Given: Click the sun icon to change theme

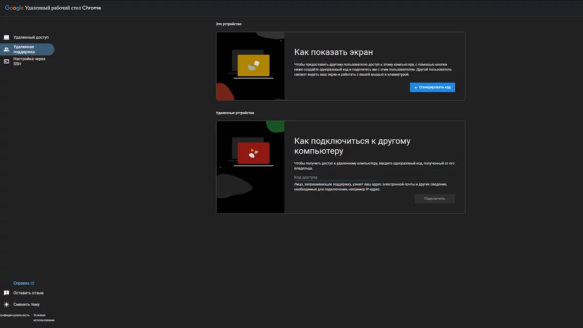Looking at the screenshot, I should 6,305.
